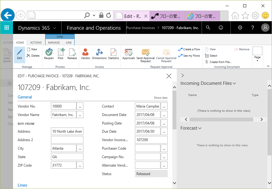
Task: Open the Vendor card
Action: click(85, 54)
